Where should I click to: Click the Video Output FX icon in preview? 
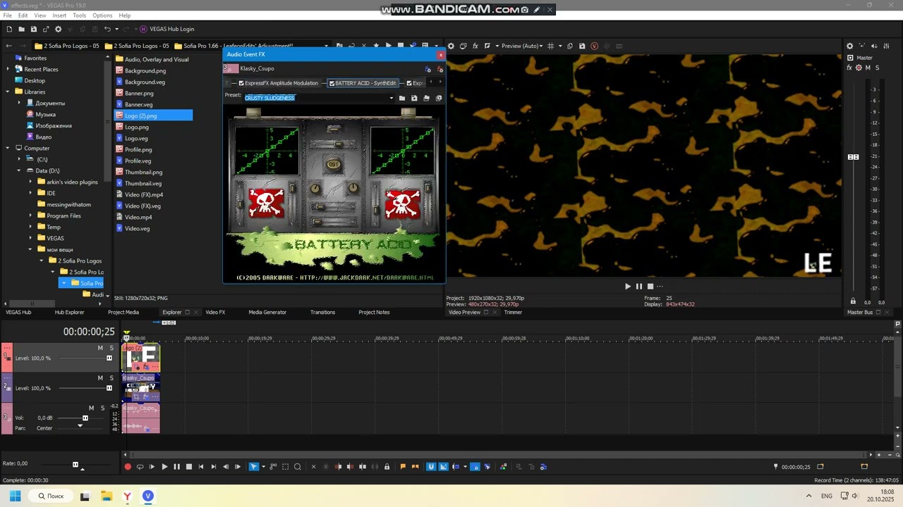tap(475, 46)
